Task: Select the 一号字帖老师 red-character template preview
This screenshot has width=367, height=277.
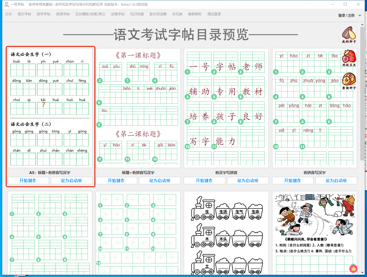Action: 226,108
